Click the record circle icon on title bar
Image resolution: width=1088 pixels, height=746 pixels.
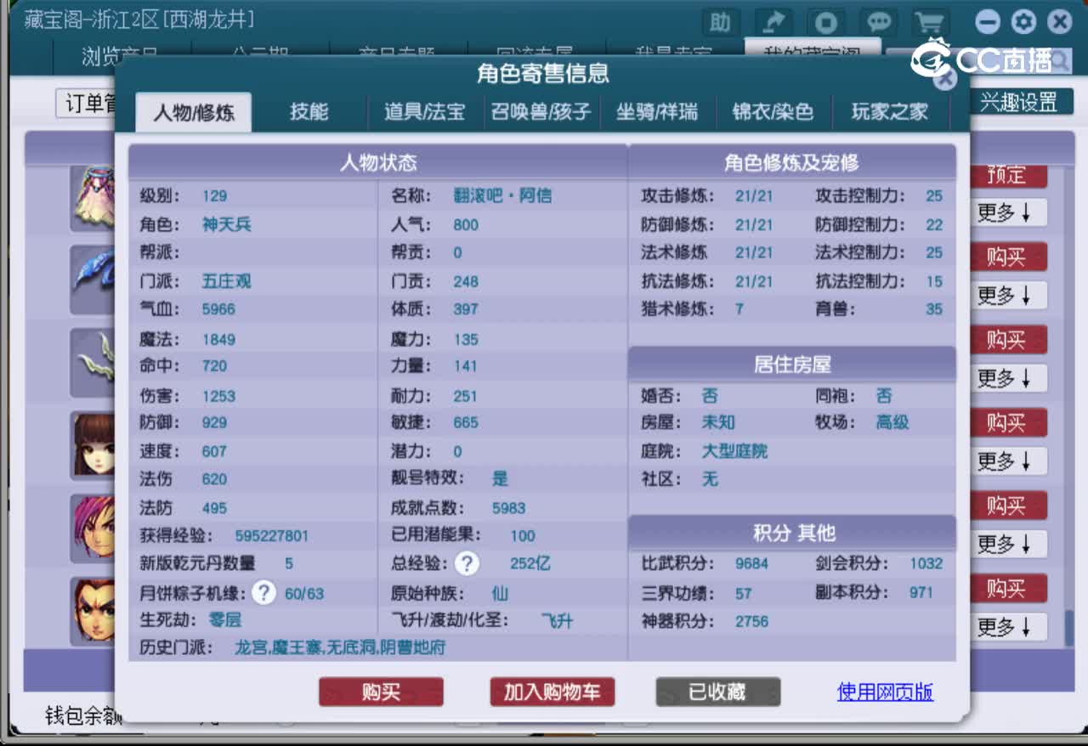(825, 23)
